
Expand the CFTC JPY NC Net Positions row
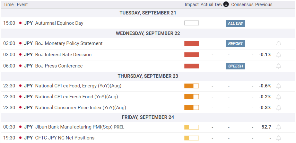(x=65, y=138)
